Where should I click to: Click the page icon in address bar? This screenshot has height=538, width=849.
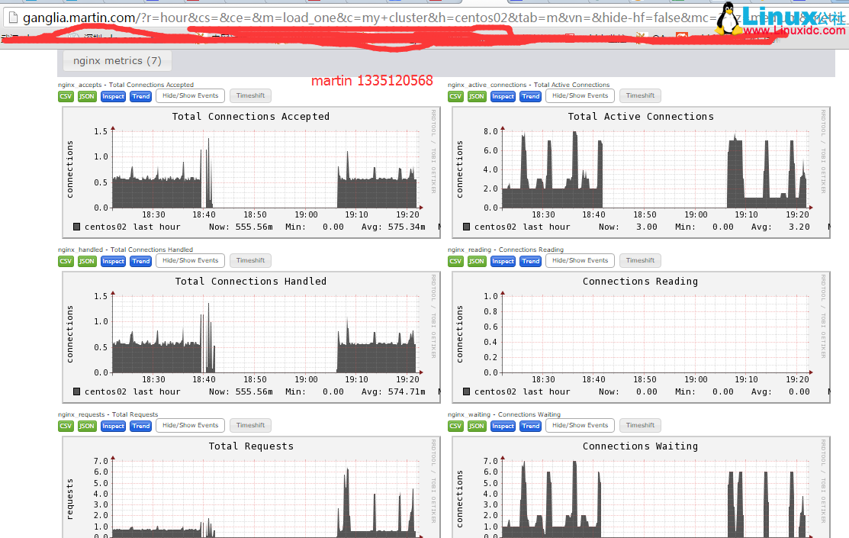[x=11, y=18]
